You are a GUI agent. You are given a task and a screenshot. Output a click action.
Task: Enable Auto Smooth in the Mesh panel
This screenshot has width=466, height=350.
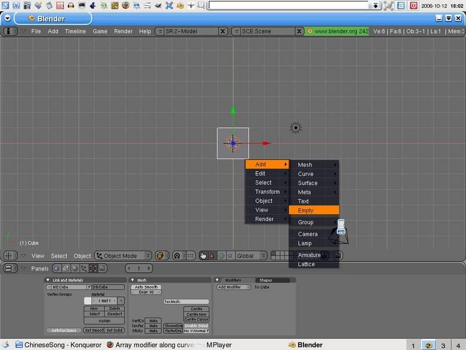[147, 288]
